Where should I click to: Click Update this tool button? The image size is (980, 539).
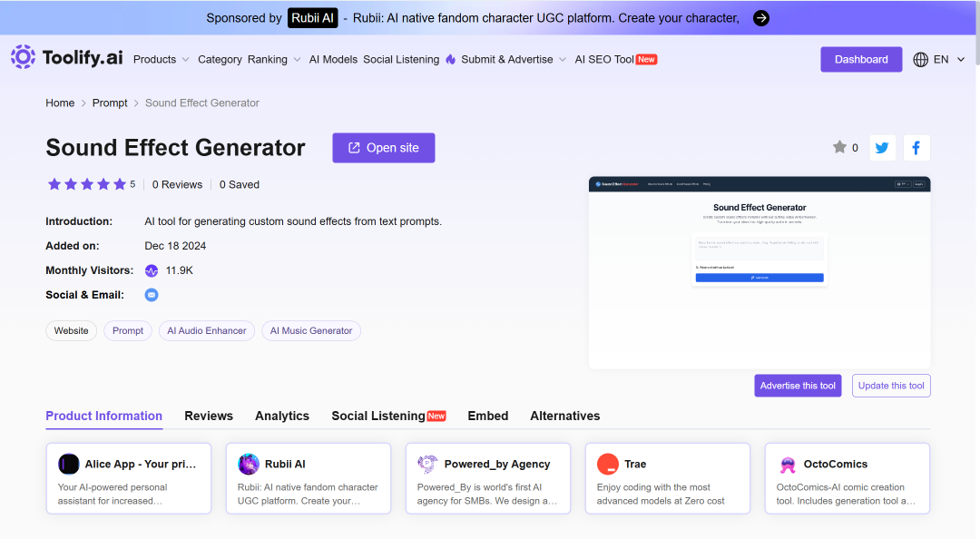pyautogui.click(x=891, y=386)
